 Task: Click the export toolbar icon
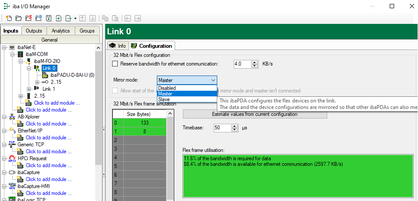pos(69,18)
